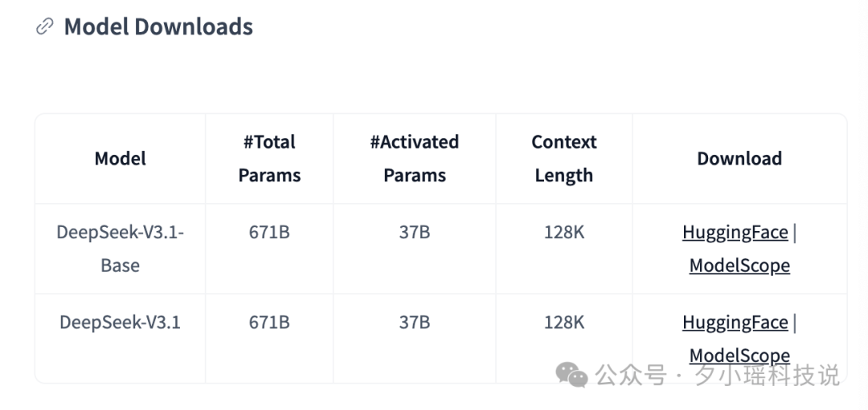Click the WeChat logo in the watermark
The image size is (868, 410).
pyautogui.click(x=571, y=375)
